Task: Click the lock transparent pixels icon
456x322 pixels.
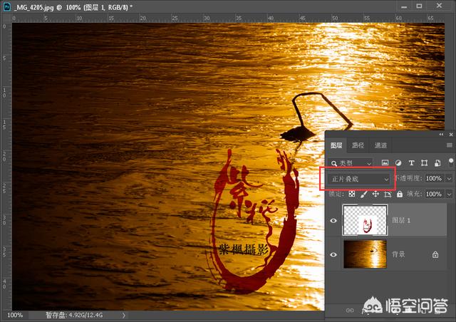Action: tap(351, 194)
